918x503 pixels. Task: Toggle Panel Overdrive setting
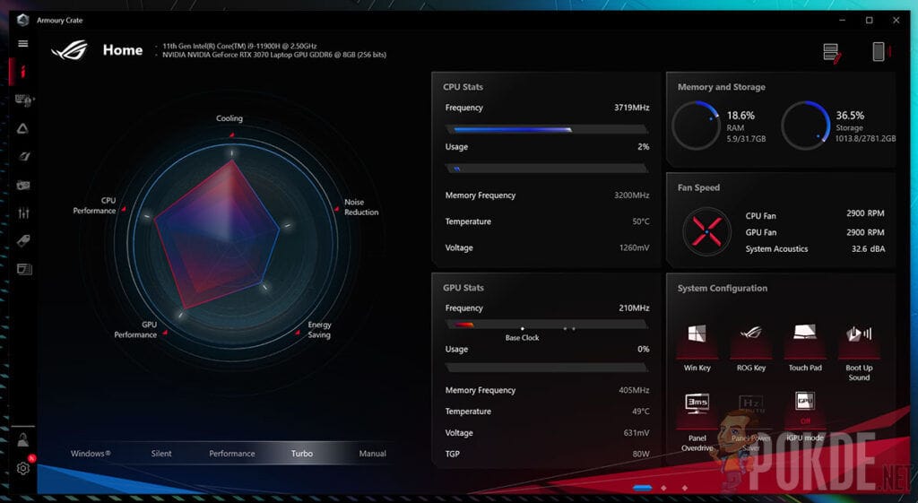(697, 421)
